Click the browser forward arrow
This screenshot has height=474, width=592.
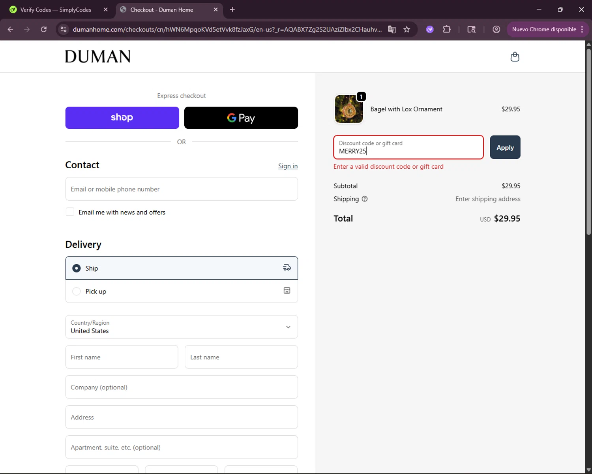27,29
